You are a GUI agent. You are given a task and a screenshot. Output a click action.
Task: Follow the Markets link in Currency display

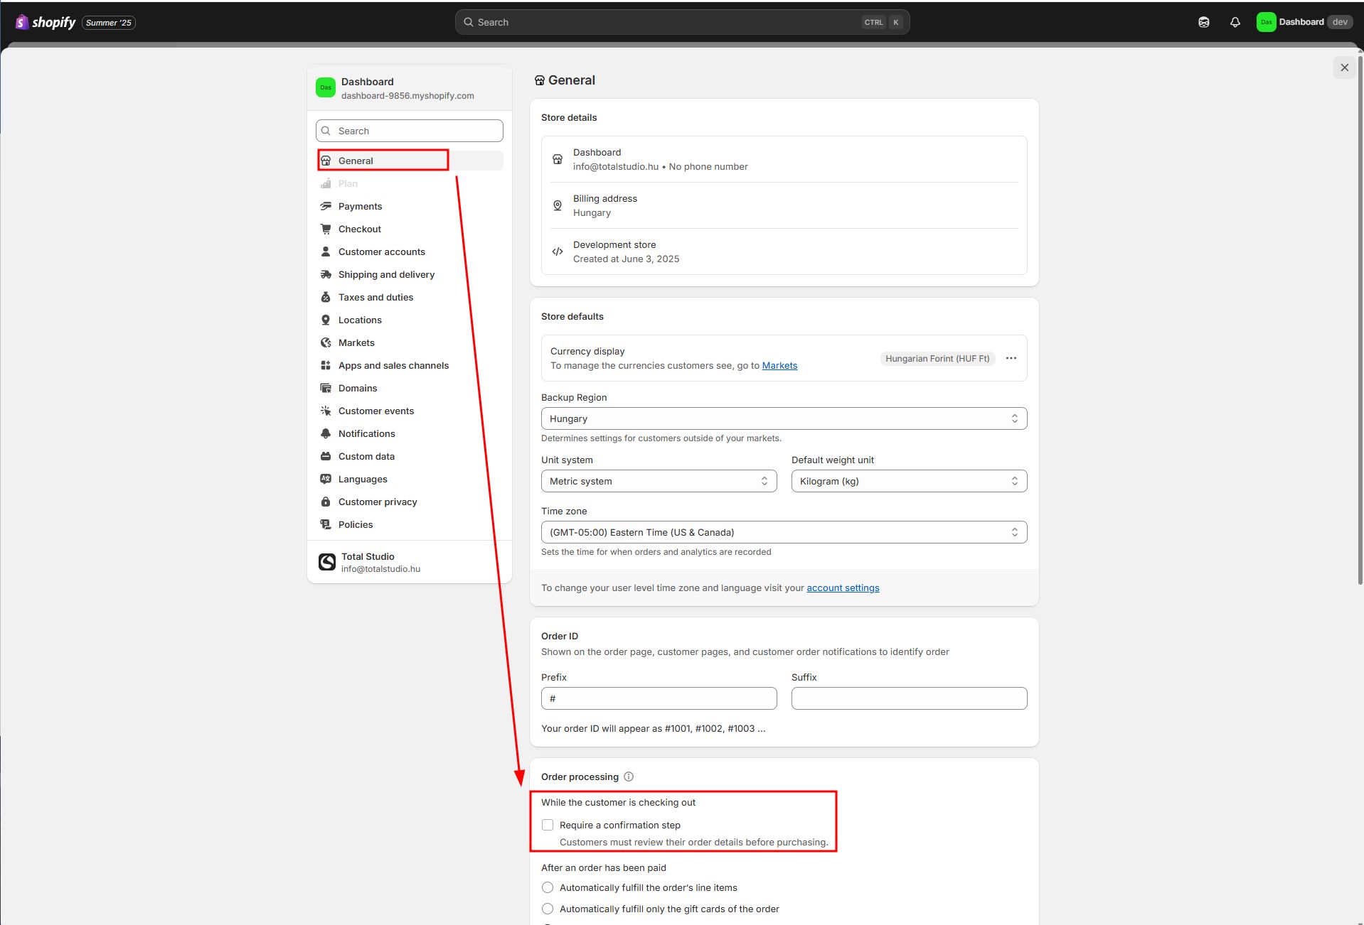tap(779, 365)
